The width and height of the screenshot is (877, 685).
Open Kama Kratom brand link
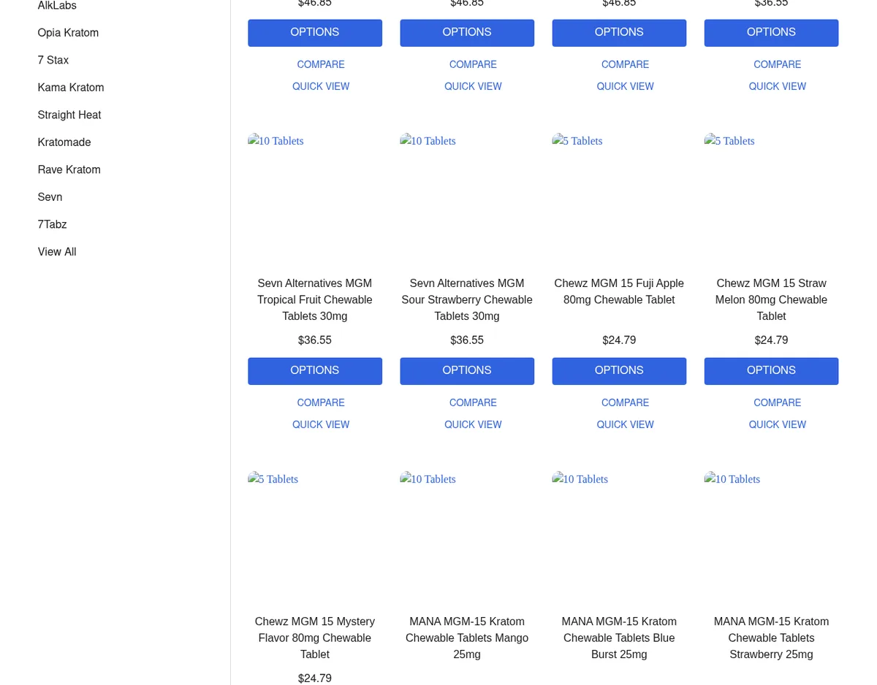71,88
